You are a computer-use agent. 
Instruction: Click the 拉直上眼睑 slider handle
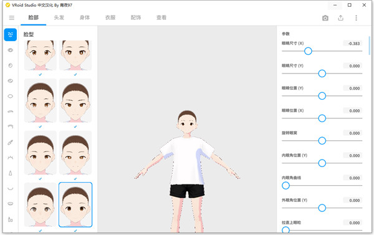pyautogui.click(x=285, y=230)
